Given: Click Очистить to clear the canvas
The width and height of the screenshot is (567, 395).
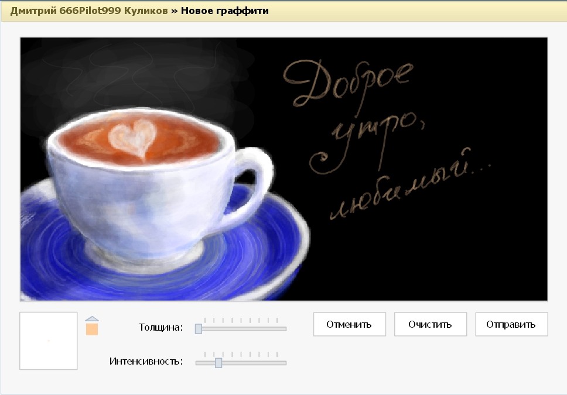Looking at the screenshot, I should (x=431, y=324).
